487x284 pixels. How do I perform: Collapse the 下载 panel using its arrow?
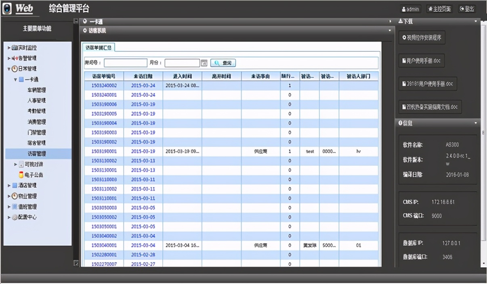point(475,21)
